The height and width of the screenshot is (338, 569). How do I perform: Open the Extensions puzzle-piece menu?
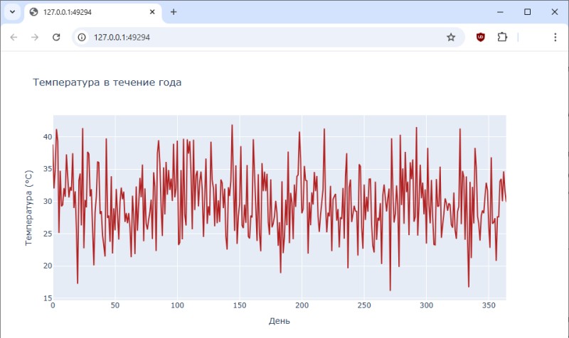tap(502, 37)
